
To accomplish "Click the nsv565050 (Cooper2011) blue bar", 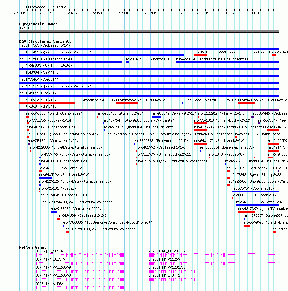I will point(255,192).
